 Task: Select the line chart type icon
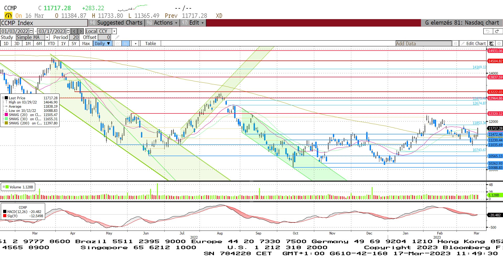(x=118, y=43)
